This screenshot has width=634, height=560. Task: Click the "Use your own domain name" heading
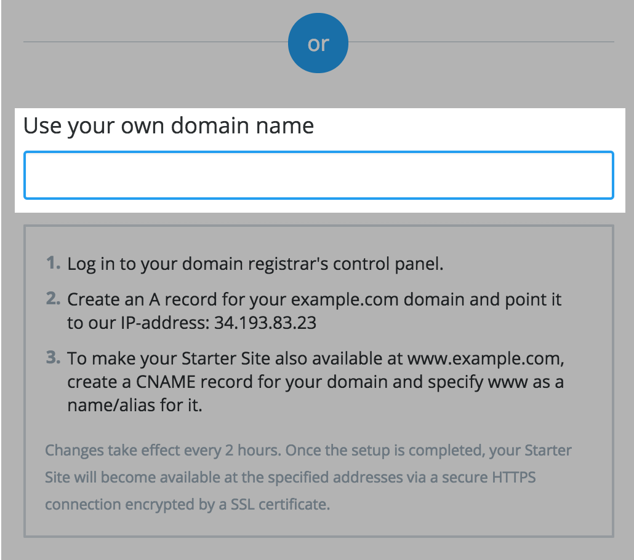[169, 126]
